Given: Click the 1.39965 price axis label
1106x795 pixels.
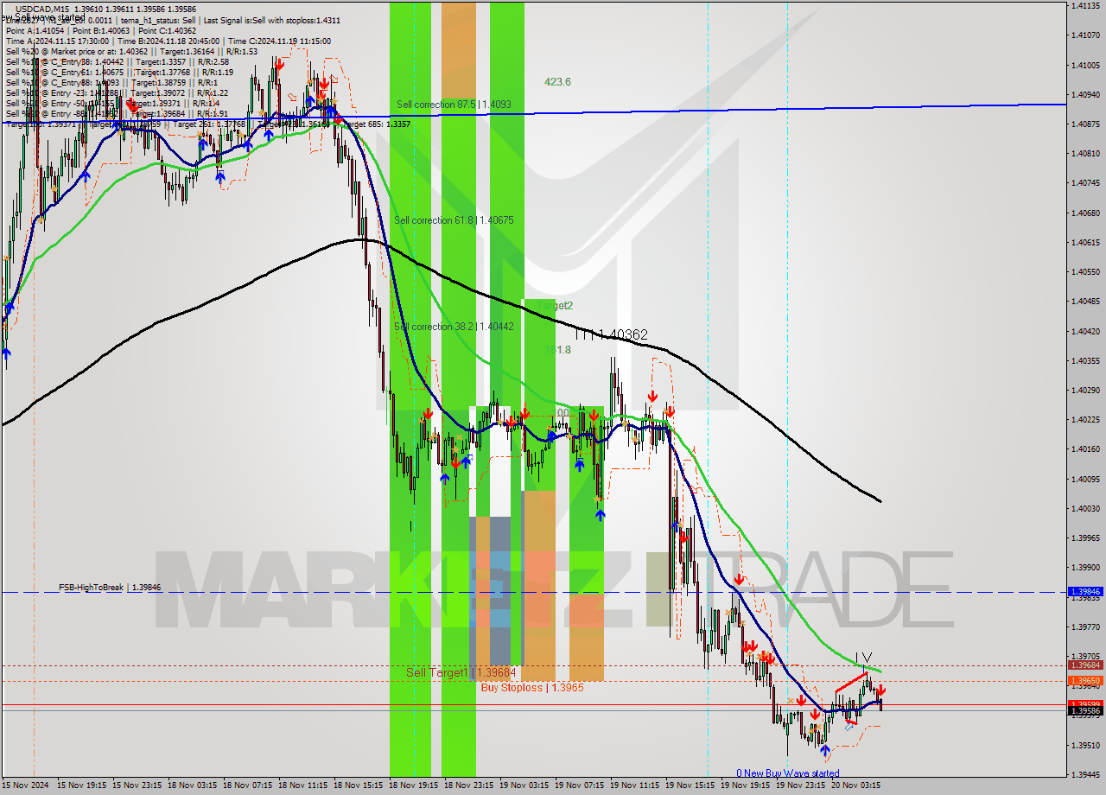Looking at the screenshot, I should 1084,537.
